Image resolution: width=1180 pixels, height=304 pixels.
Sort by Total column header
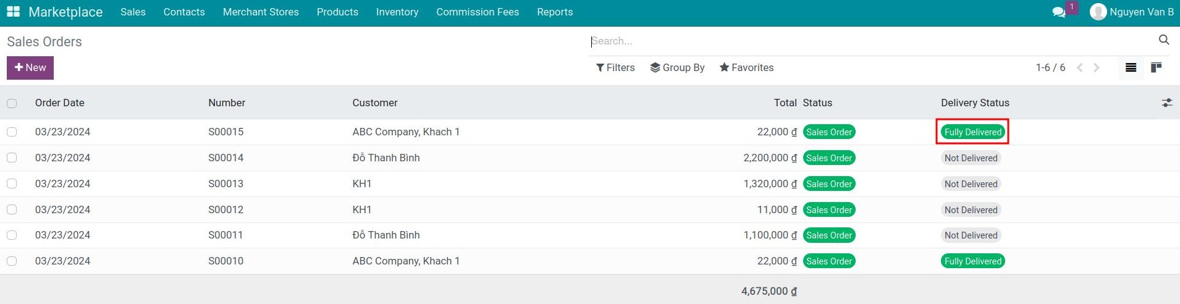pyautogui.click(x=785, y=103)
